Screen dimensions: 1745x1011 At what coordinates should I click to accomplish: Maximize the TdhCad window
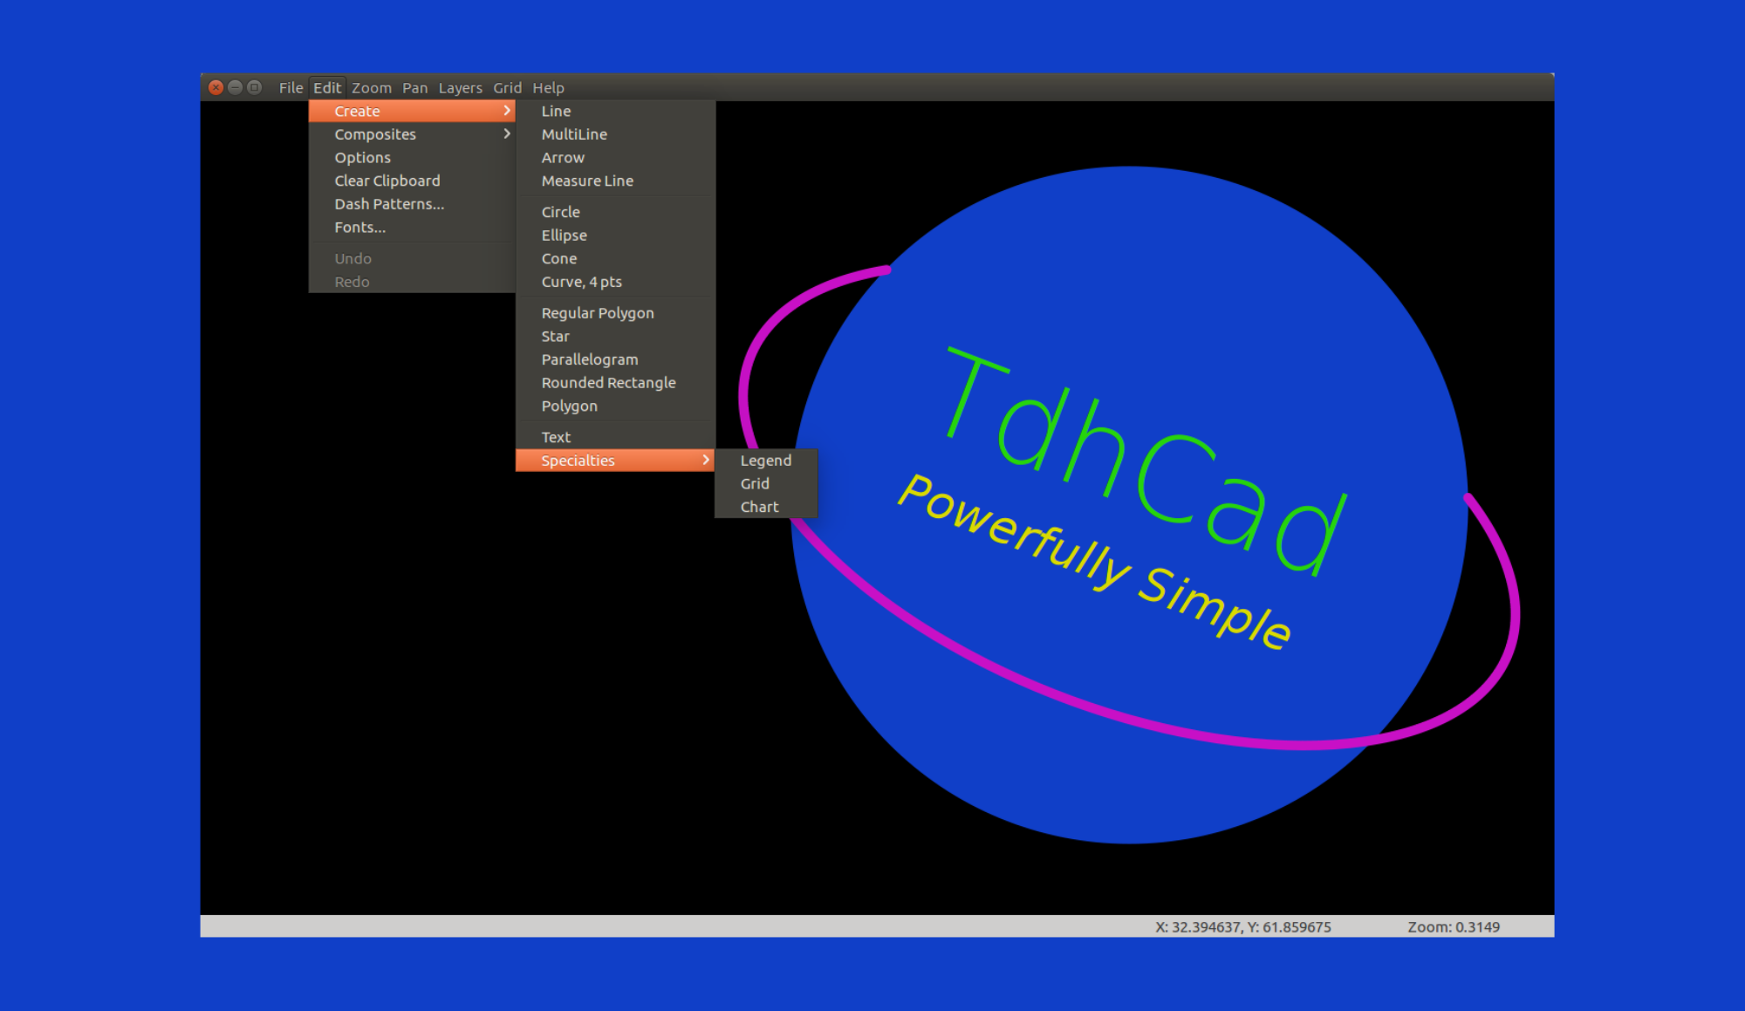point(254,87)
